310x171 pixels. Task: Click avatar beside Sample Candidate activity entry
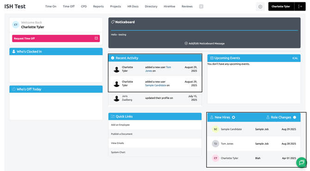point(117,84)
